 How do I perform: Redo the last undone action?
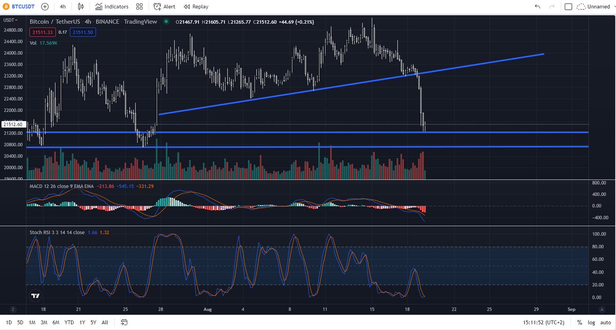(x=552, y=7)
